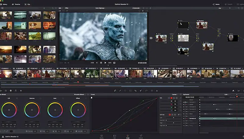Play in reverse in the viewer

tap(97, 63)
